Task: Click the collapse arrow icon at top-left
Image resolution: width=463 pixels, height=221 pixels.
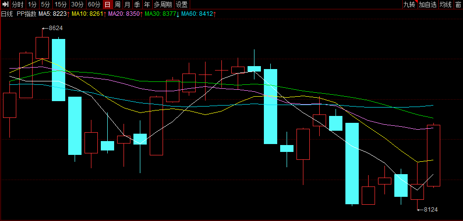Action: 5,4
